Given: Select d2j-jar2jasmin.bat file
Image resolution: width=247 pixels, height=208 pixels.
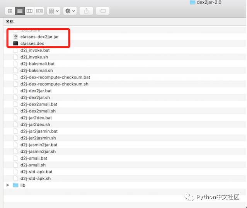Looking at the screenshot, I should coord(39,131).
